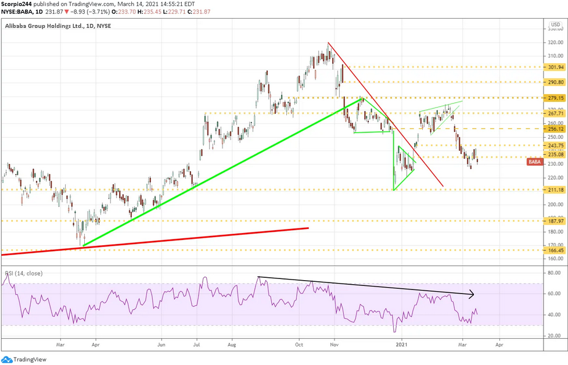Screen dimensions: 568x365
Task: Click the 320.00 price axis tick
Action: coord(556,42)
